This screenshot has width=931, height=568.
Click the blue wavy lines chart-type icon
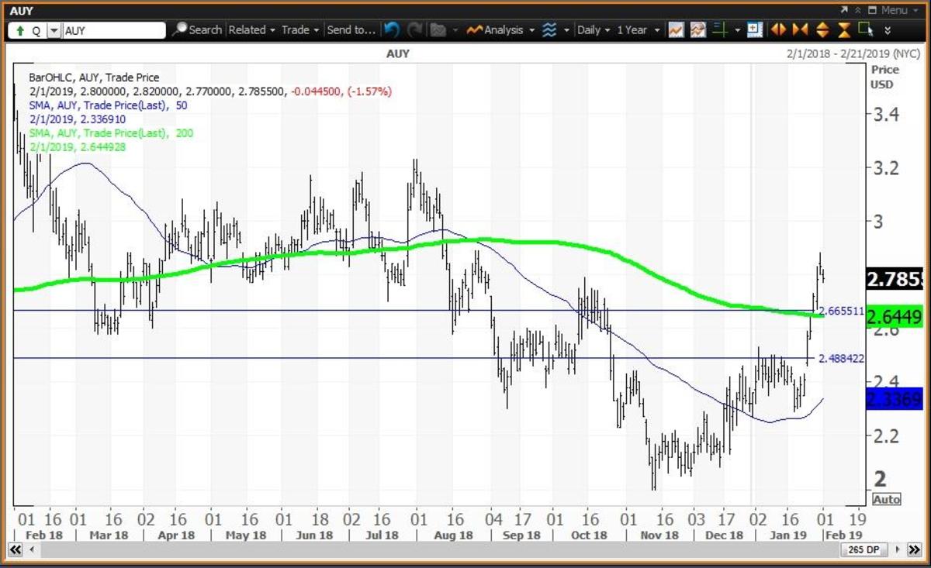(549, 30)
